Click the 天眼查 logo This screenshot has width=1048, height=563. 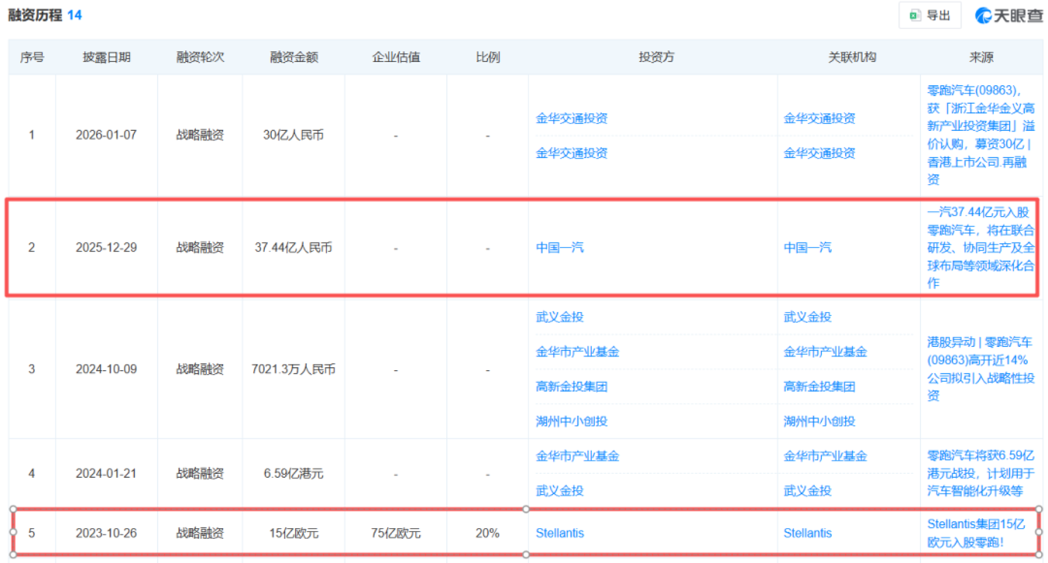(x=1008, y=16)
